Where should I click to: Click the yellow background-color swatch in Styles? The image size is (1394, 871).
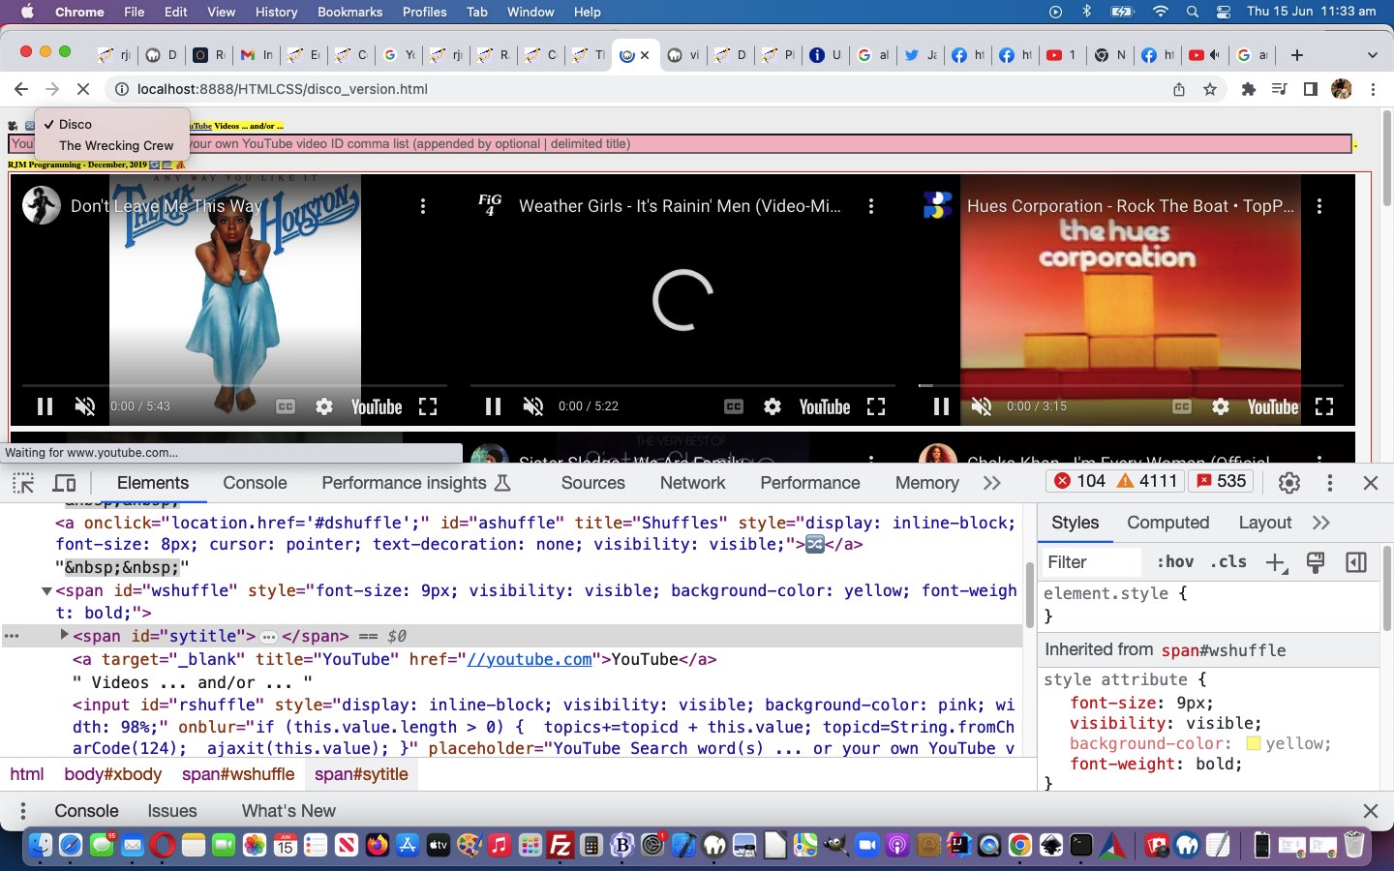(x=1253, y=744)
